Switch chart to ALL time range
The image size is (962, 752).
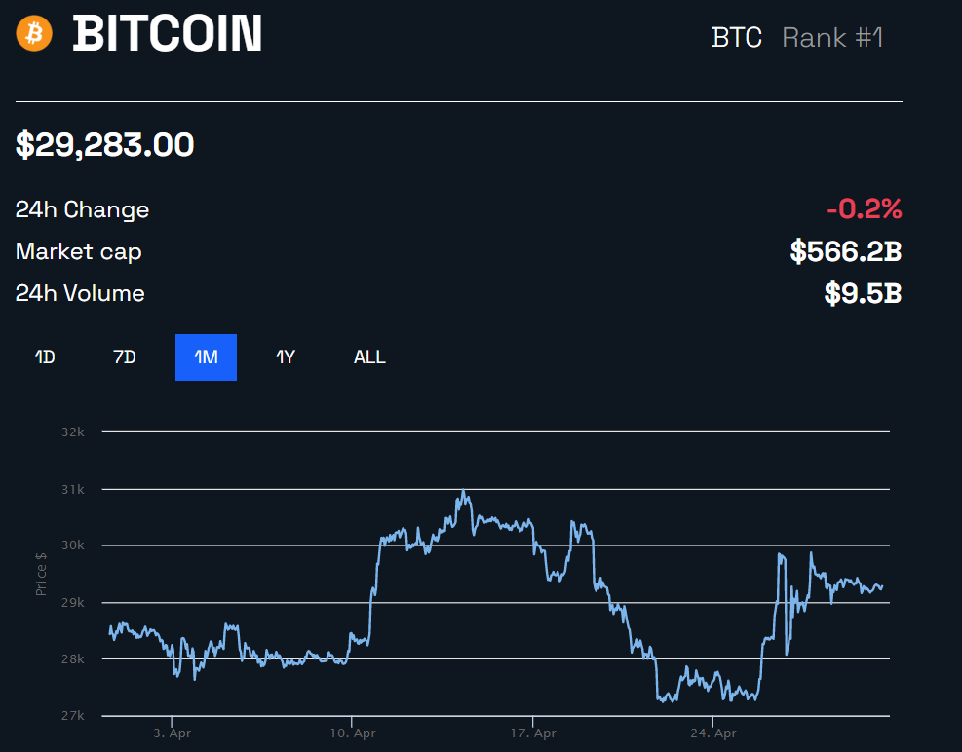tap(369, 357)
